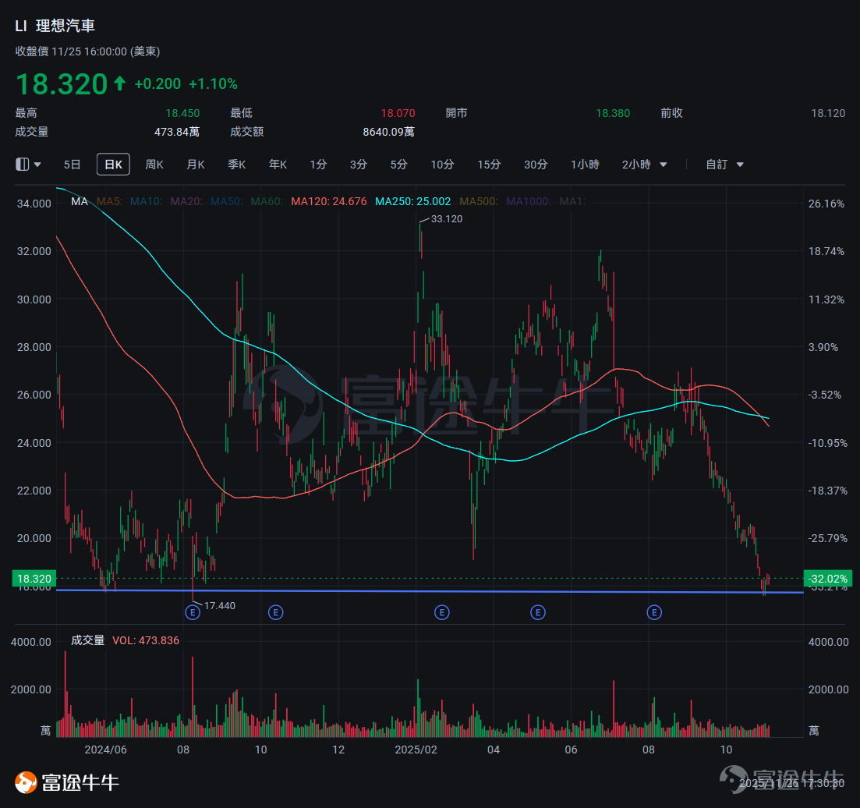
Task: Click the earnings marker near 04 2025
Action: click(x=537, y=612)
